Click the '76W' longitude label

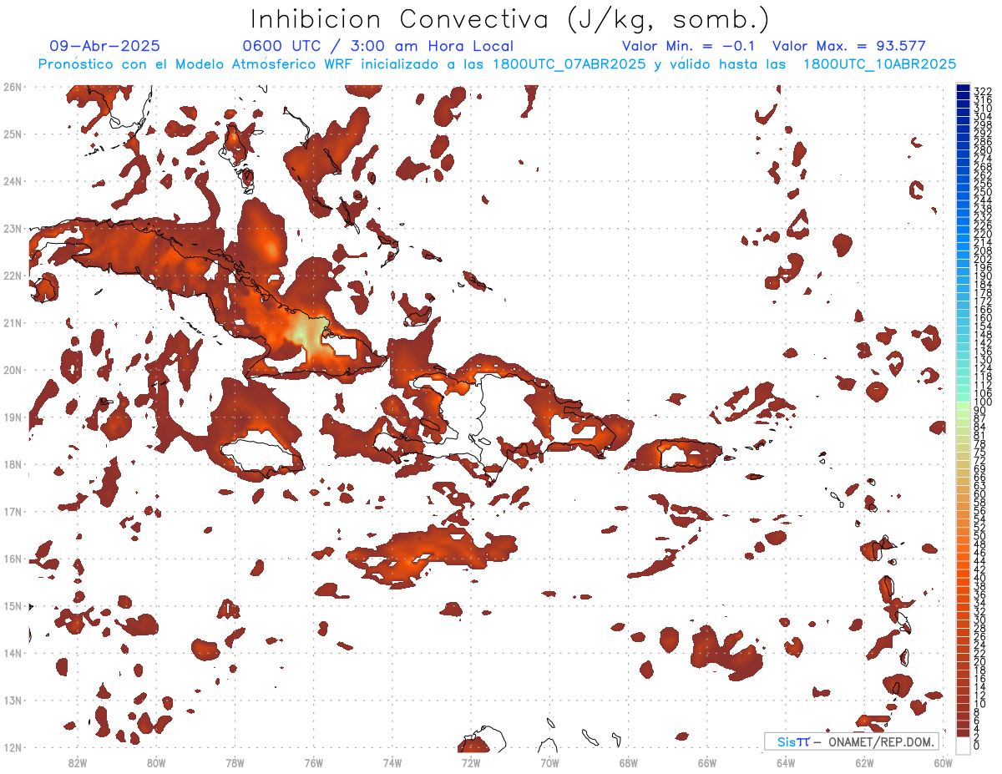point(314,762)
